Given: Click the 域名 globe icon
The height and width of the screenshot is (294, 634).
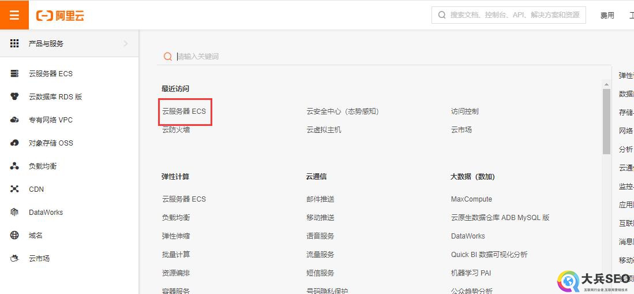Looking at the screenshot, I should coord(14,235).
